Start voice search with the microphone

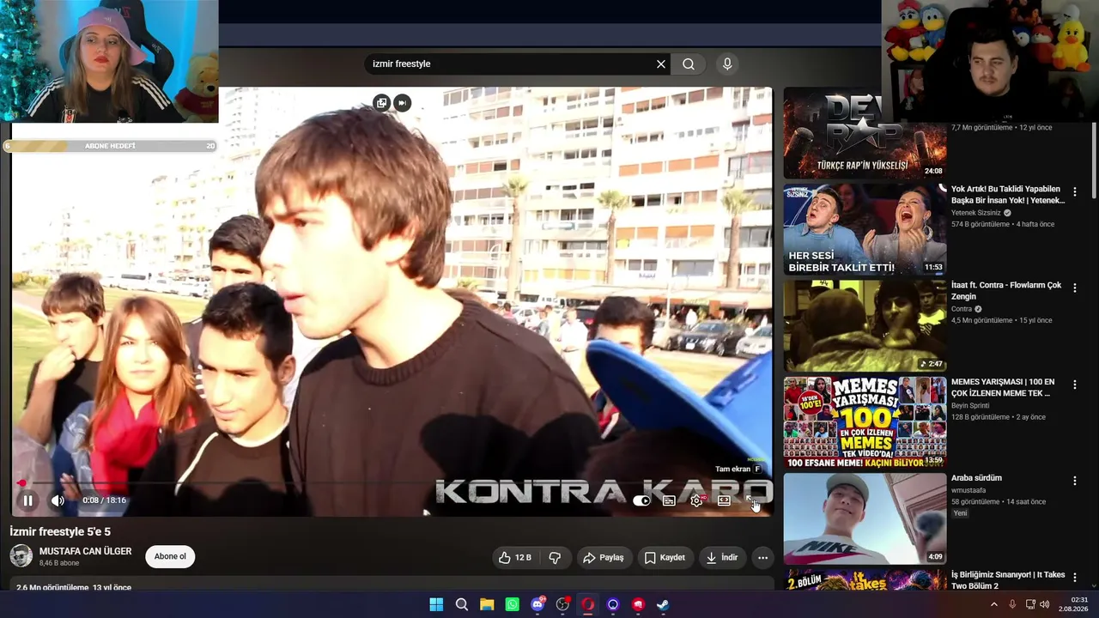click(727, 64)
